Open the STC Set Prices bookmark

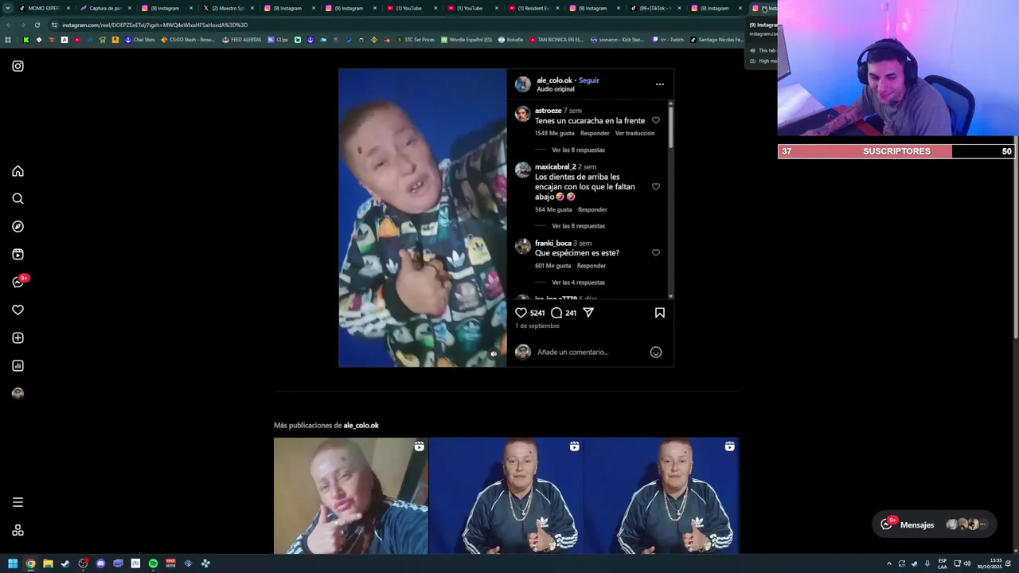coord(415,39)
